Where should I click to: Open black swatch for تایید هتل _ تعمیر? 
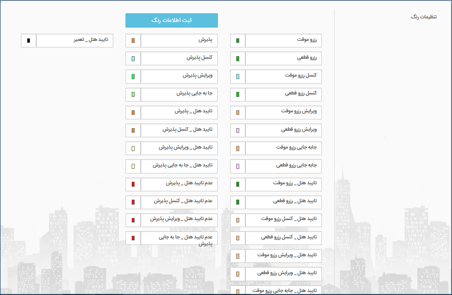(x=29, y=41)
